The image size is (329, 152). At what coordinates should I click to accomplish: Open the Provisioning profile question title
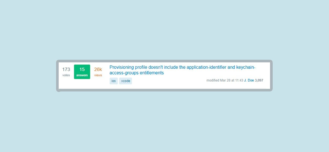[182, 70]
